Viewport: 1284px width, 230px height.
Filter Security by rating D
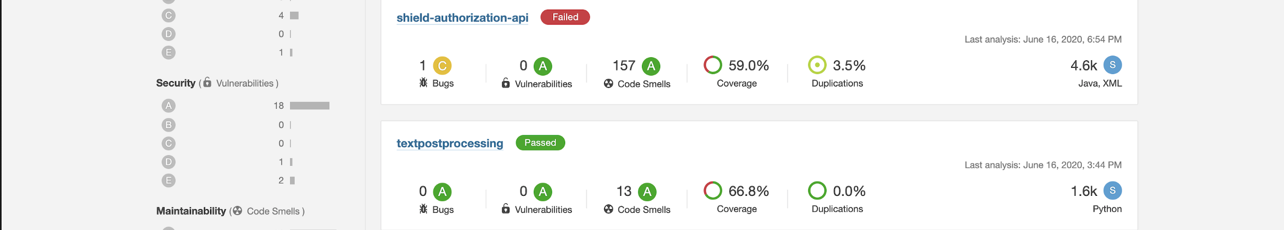[169, 162]
